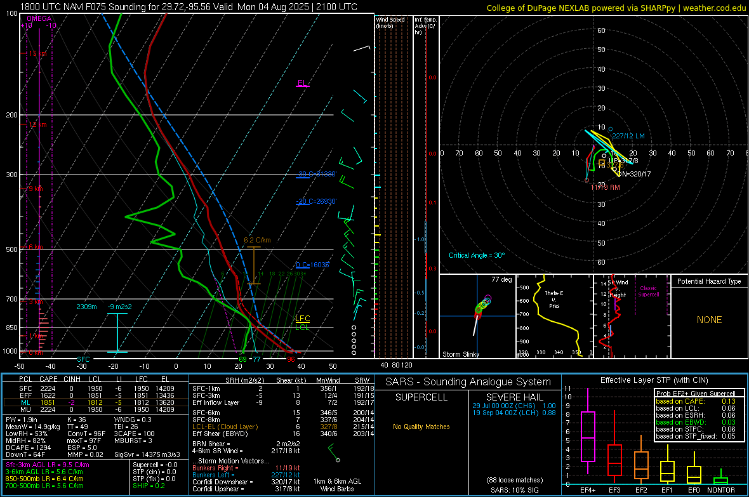This screenshot has height=497, width=749.
Task: Click the '11/19 RM' hodograph label
Action: (x=605, y=187)
